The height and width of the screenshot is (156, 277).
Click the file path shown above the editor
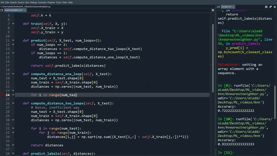click(26, 6)
